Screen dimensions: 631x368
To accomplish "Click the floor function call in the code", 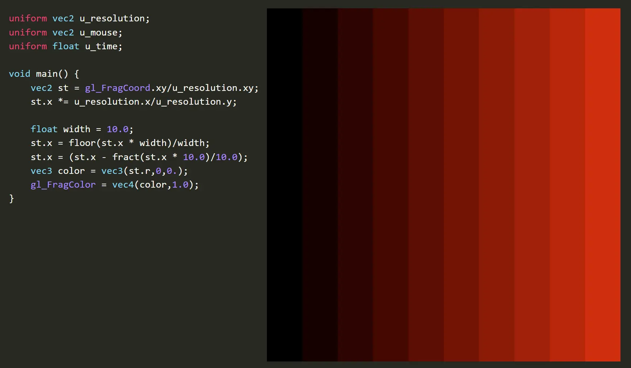I will [x=82, y=143].
